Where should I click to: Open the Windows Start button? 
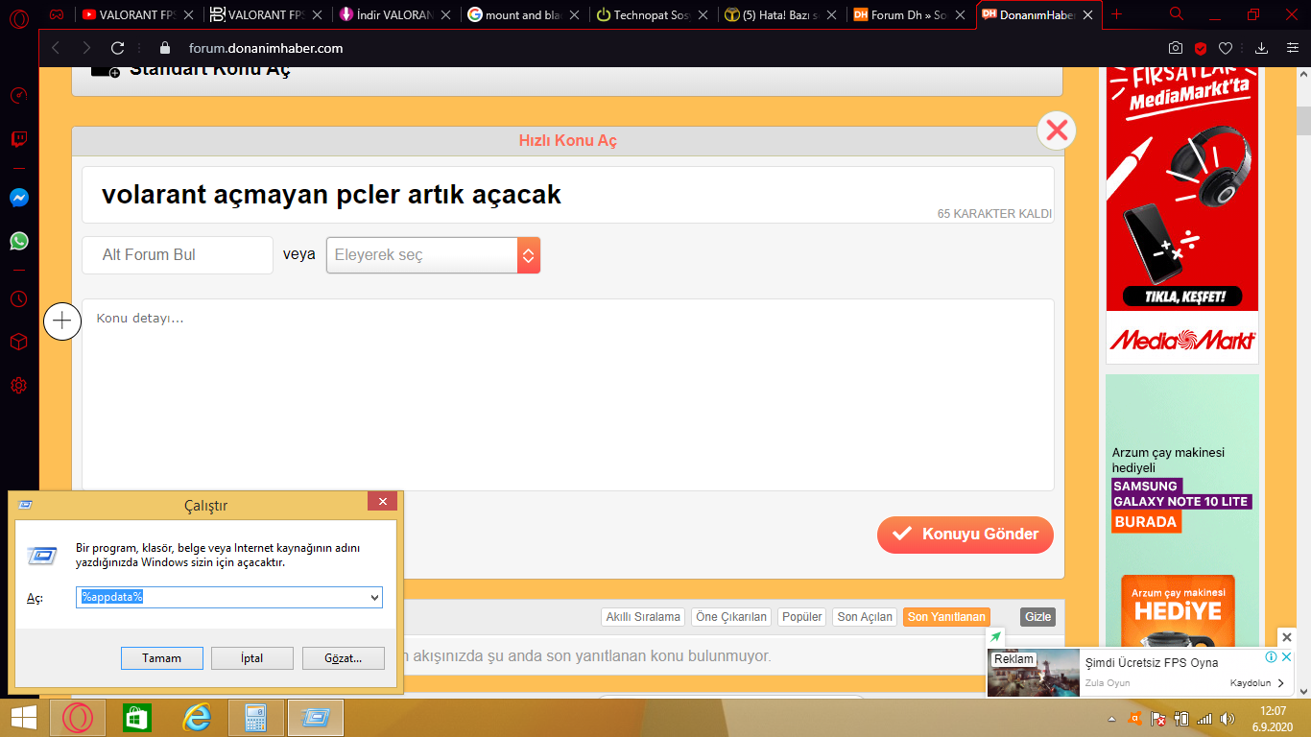point(24,718)
